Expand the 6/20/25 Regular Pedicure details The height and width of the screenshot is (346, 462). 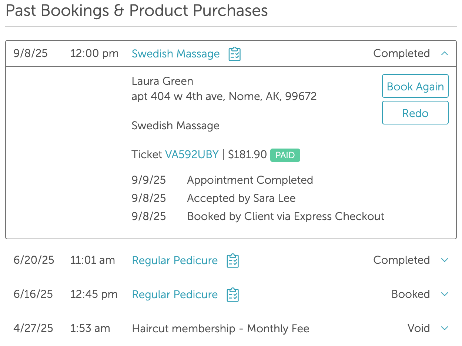pyautogui.click(x=445, y=260)
